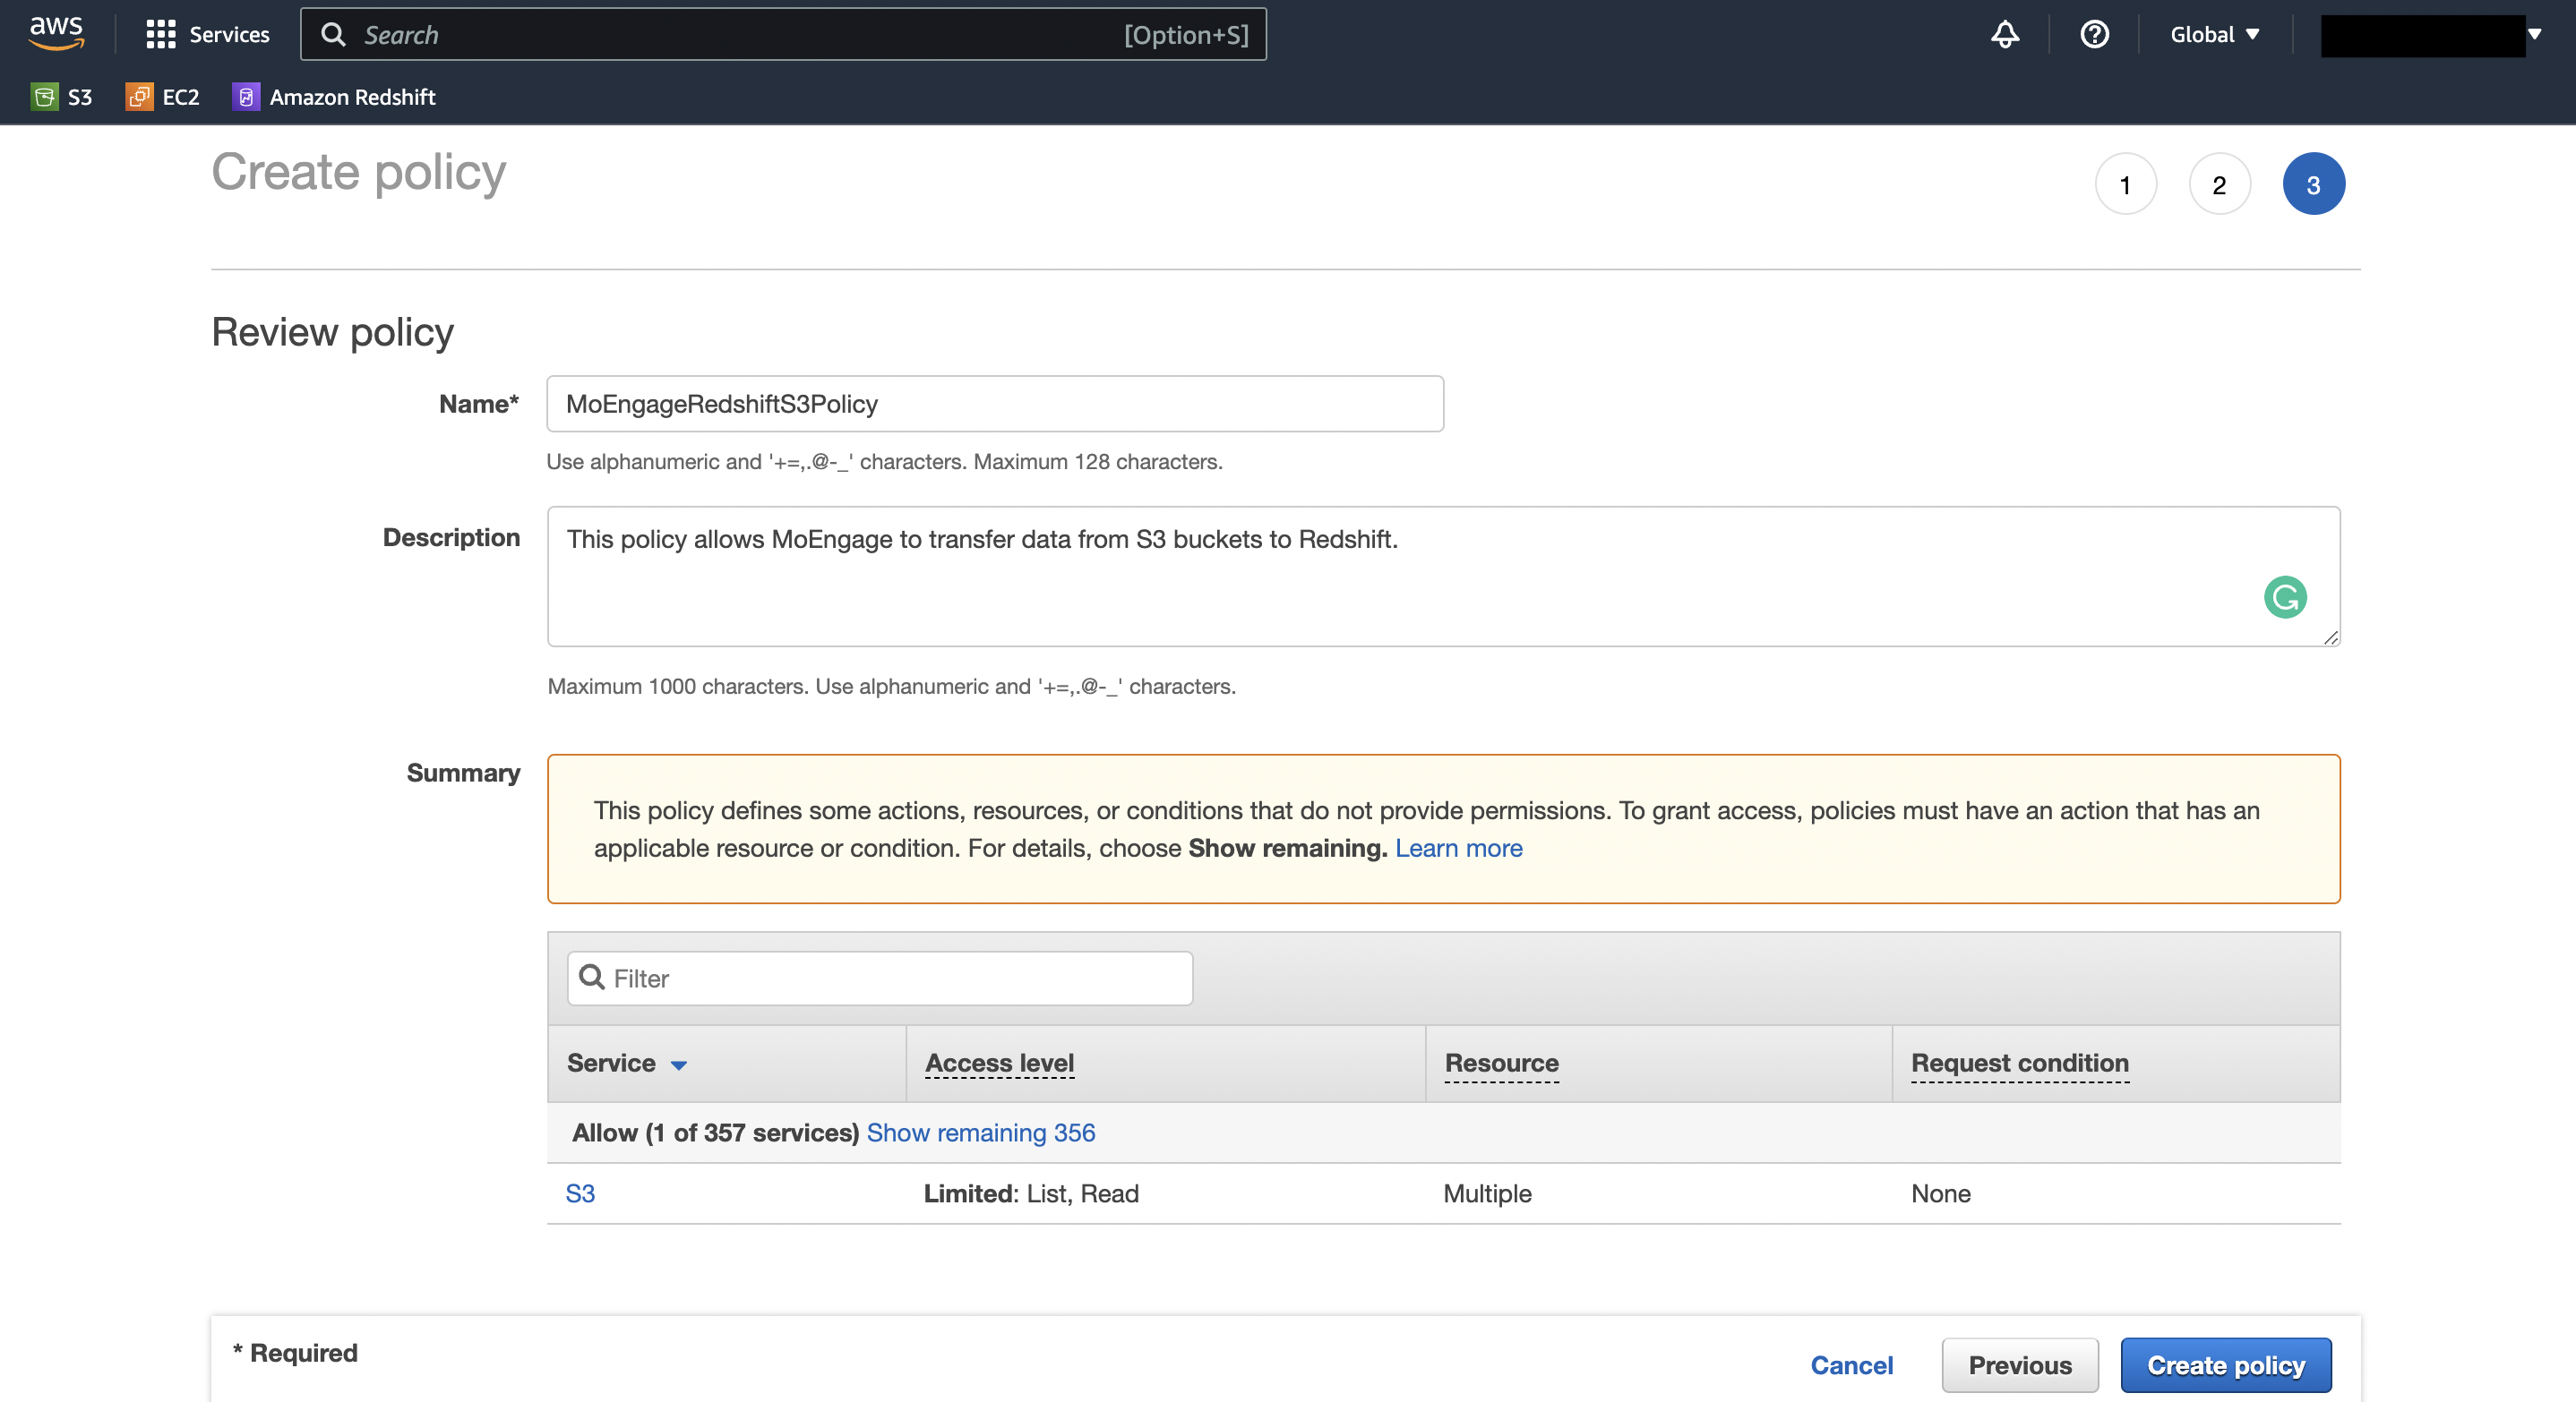Open the help question mark icon
The image size is (2576, 1402).
pos(2094,35)
